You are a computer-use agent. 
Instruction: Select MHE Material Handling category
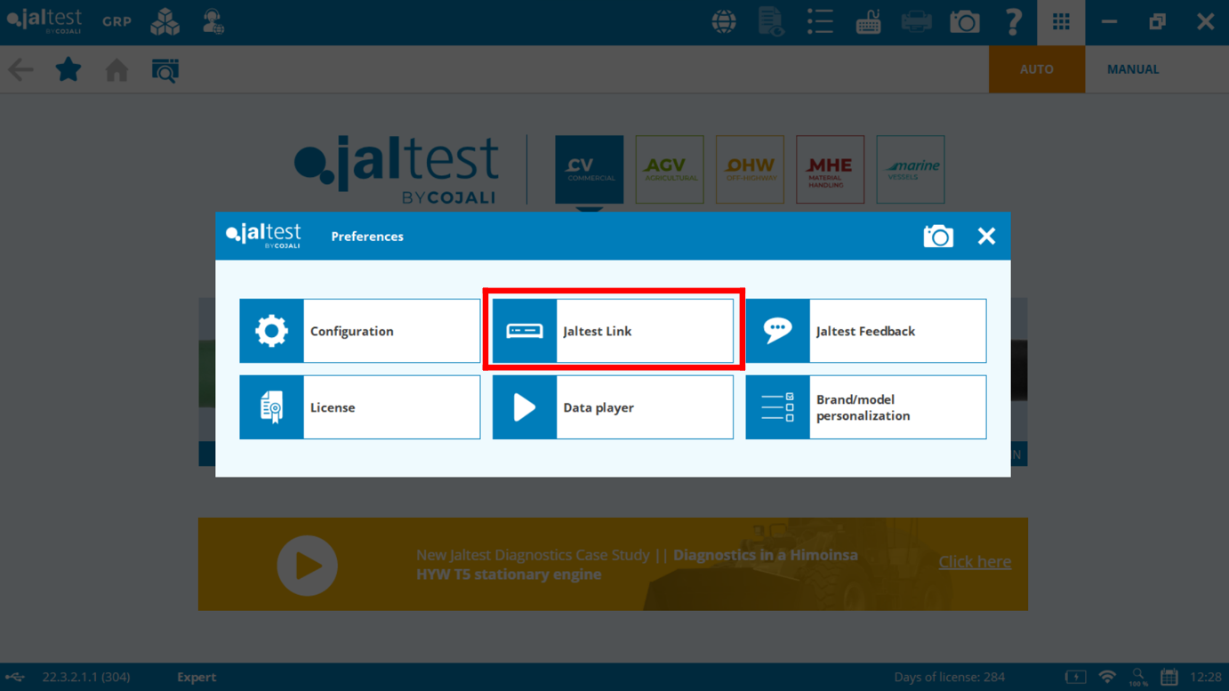830,170
